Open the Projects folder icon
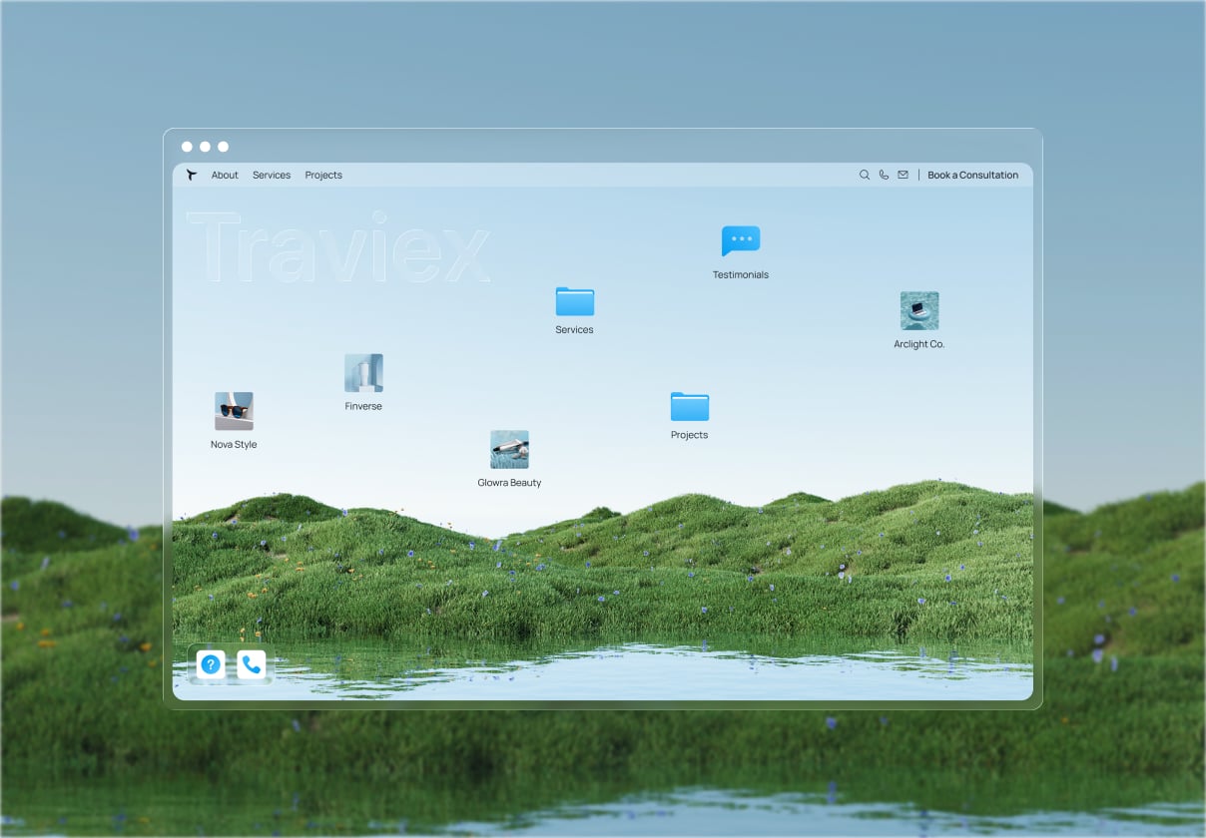 point(690,406)
